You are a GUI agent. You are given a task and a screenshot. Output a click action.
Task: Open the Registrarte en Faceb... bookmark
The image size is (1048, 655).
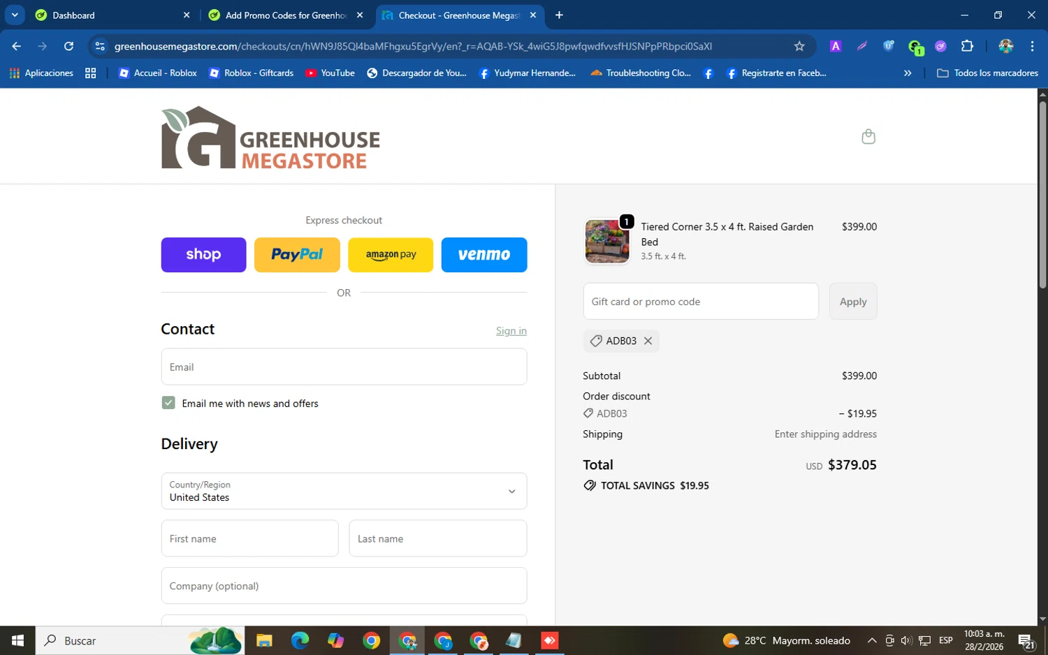776,73
